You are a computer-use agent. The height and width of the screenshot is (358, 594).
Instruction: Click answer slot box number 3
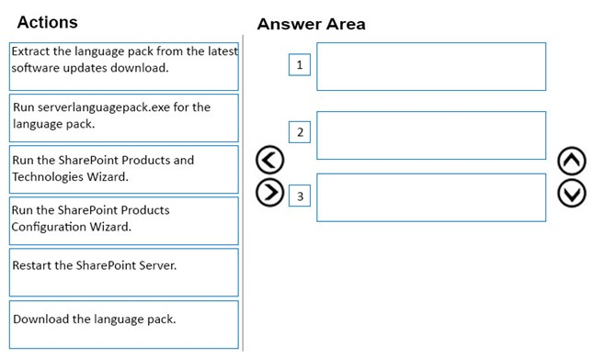(x=431, y=197)
